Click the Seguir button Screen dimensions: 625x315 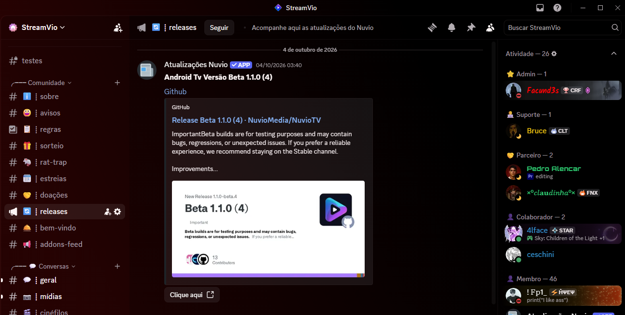[219, 28]
